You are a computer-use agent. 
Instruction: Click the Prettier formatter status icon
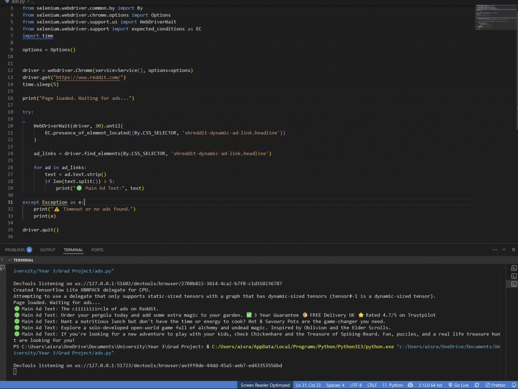coord(495,385)
